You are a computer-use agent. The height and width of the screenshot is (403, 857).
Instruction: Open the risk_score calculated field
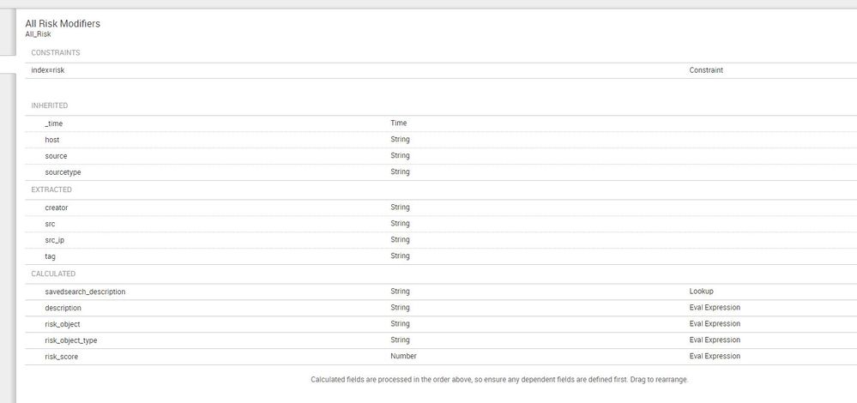(61, 357)
